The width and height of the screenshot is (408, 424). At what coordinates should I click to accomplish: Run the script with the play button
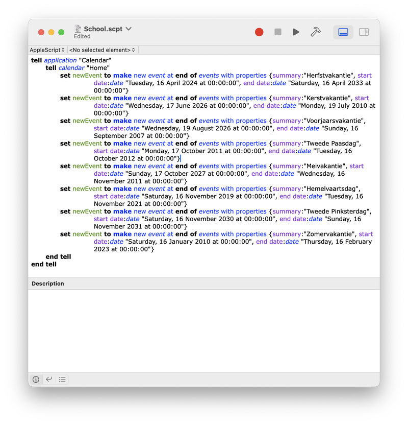click(296, 32)
